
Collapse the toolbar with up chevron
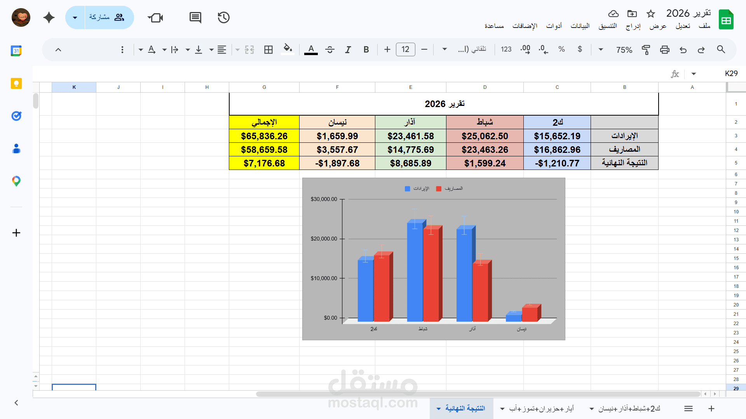(58, 50)
